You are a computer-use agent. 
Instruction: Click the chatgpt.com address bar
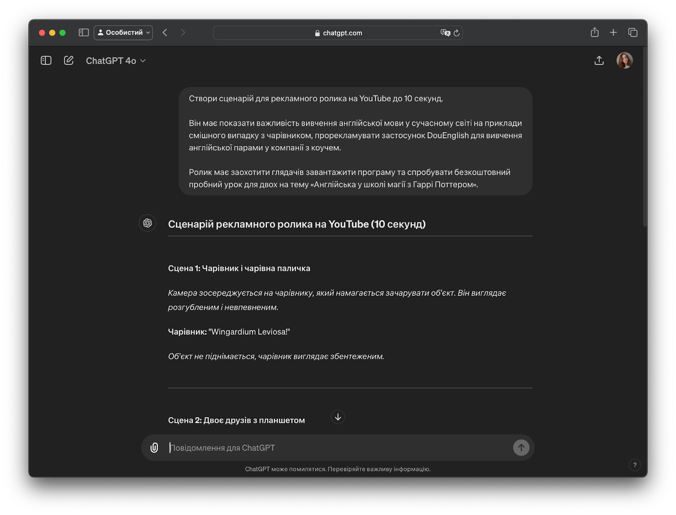coord(338,33)
